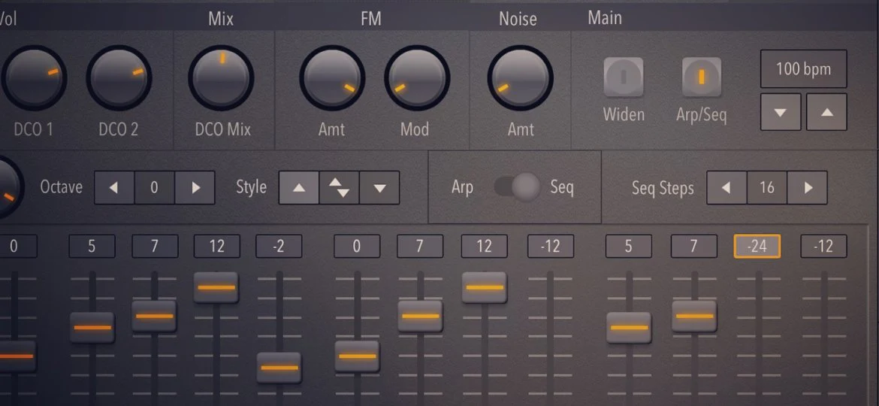Flip the Arp to Seq slide switch
879x406 pixels.
coord(517,186)
